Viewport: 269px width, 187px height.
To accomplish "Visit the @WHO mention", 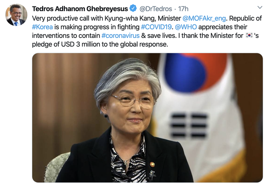I will point(186,27).
